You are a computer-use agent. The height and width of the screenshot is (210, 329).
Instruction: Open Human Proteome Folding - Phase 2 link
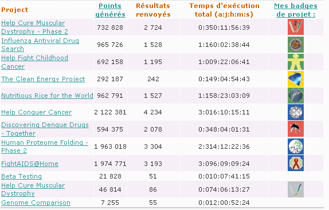click(x=45, y=146)
